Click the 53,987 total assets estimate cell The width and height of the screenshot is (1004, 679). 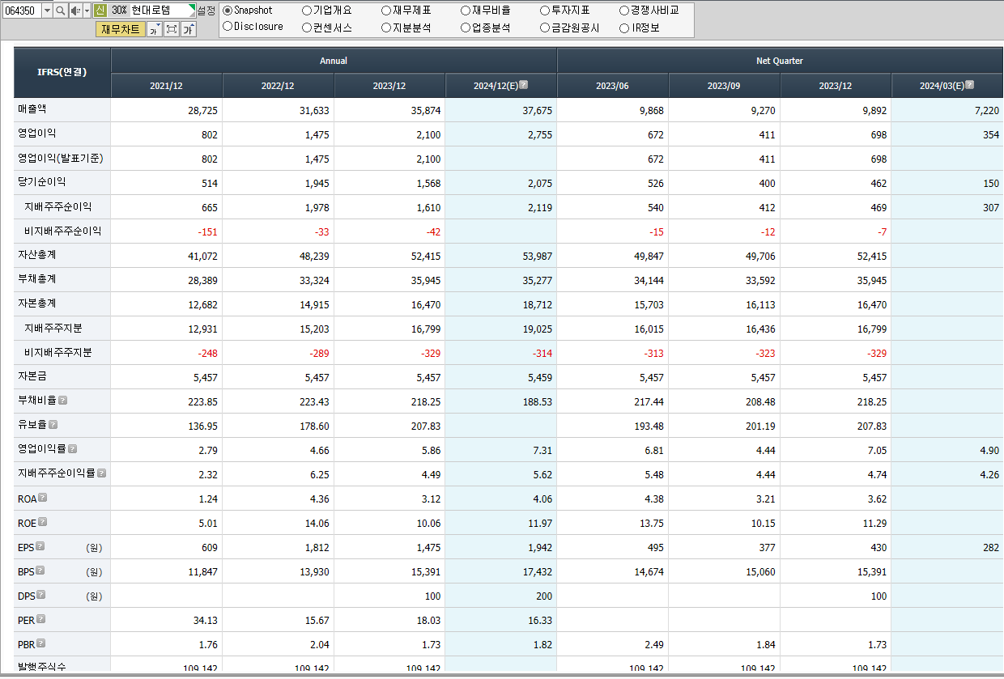(501, 256)
